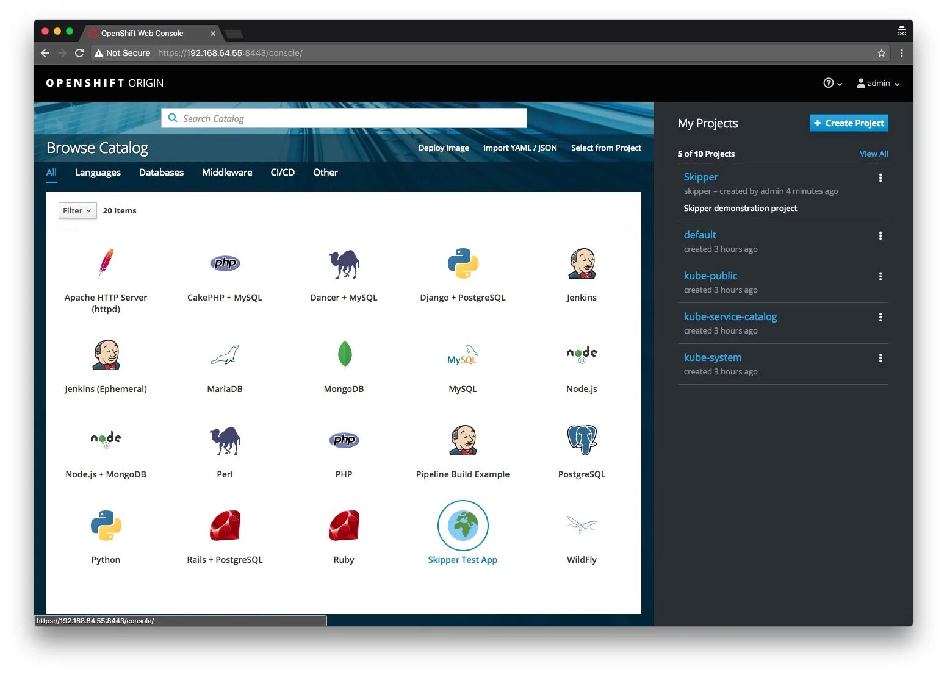947x675 pixels.
Task: Open the Node.js catalog icon
Action: (x=582, y=354)
